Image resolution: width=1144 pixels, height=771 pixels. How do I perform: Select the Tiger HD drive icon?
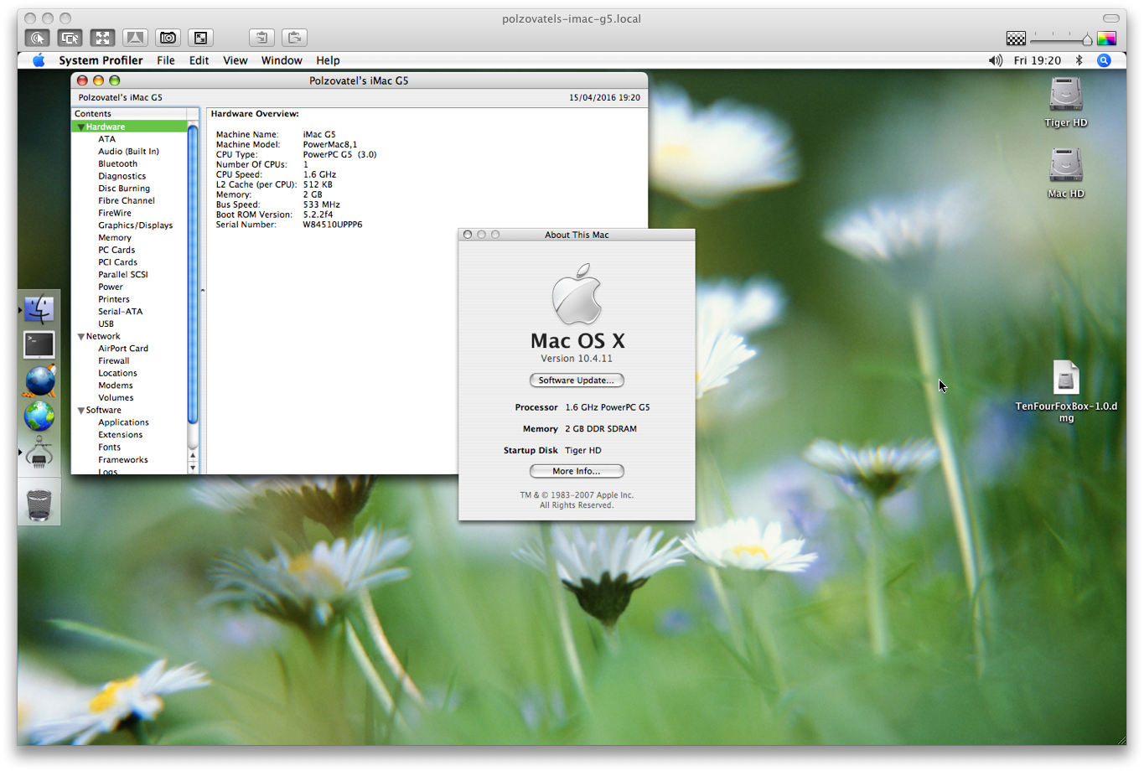coord(1065,95)
